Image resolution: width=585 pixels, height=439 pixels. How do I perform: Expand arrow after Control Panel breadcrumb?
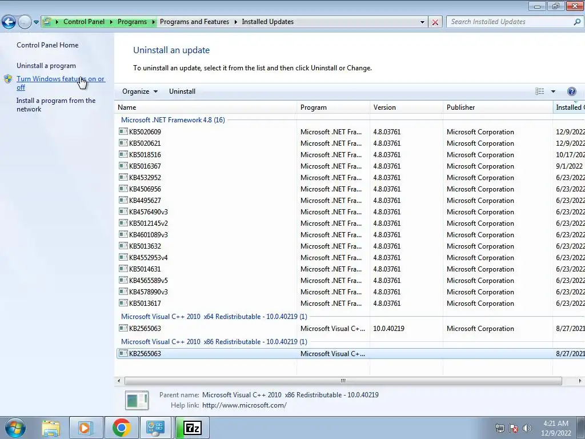click(111, 22)
